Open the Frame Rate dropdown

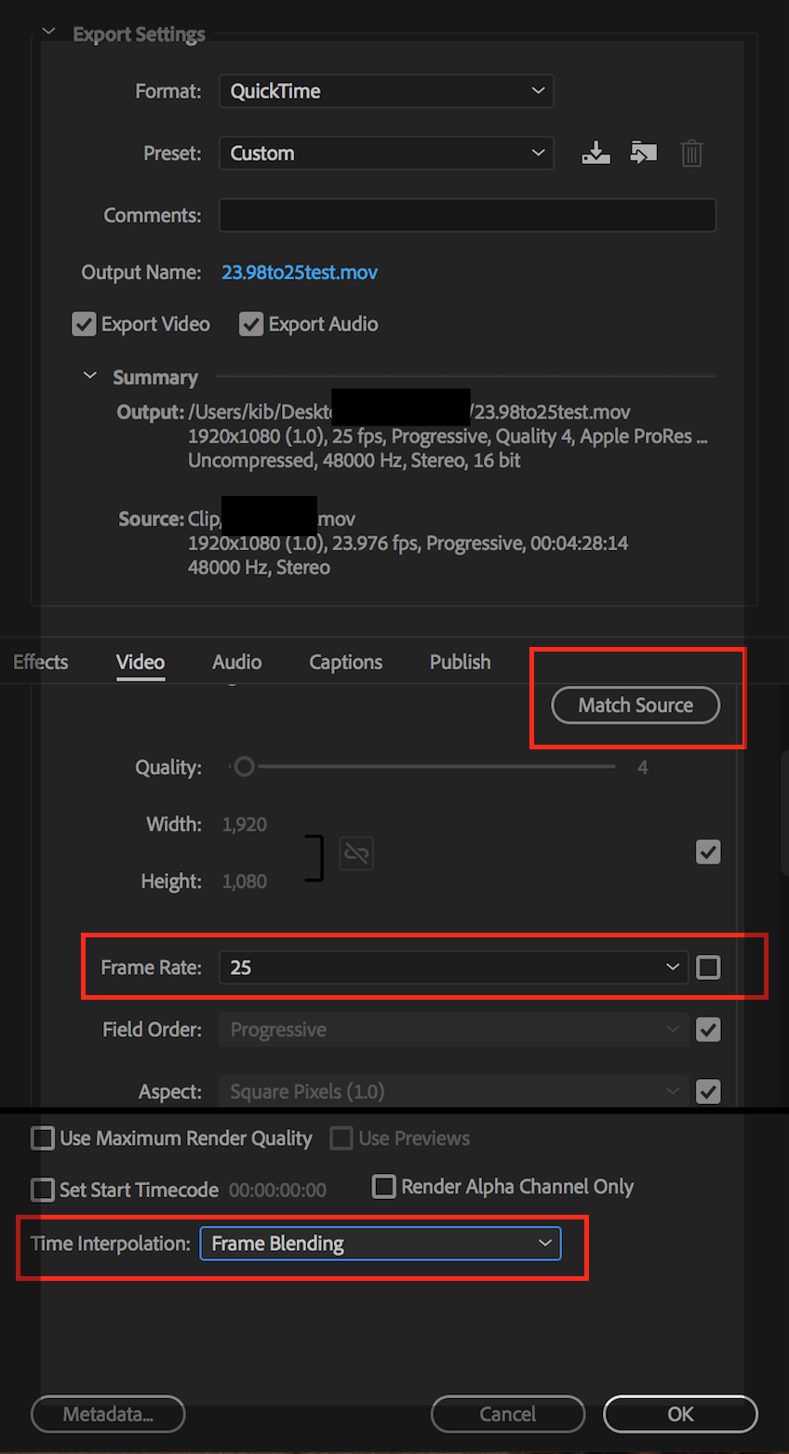452,967
